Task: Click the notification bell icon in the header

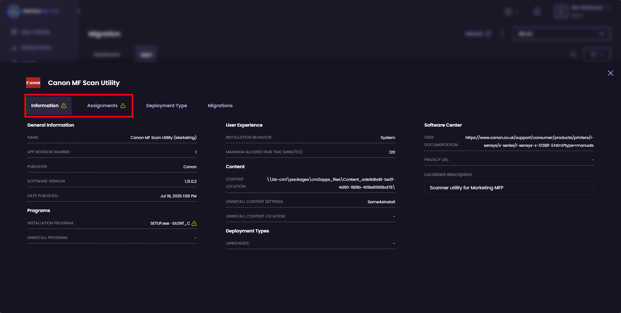Action: [x=537, y=11]
